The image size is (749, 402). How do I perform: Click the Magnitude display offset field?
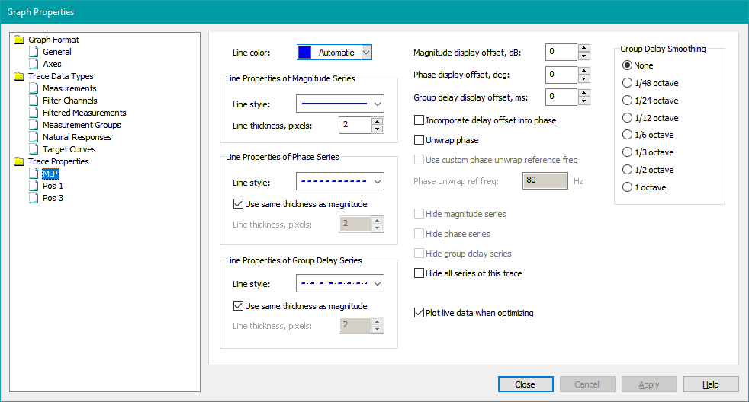click(x=561, y=52)
